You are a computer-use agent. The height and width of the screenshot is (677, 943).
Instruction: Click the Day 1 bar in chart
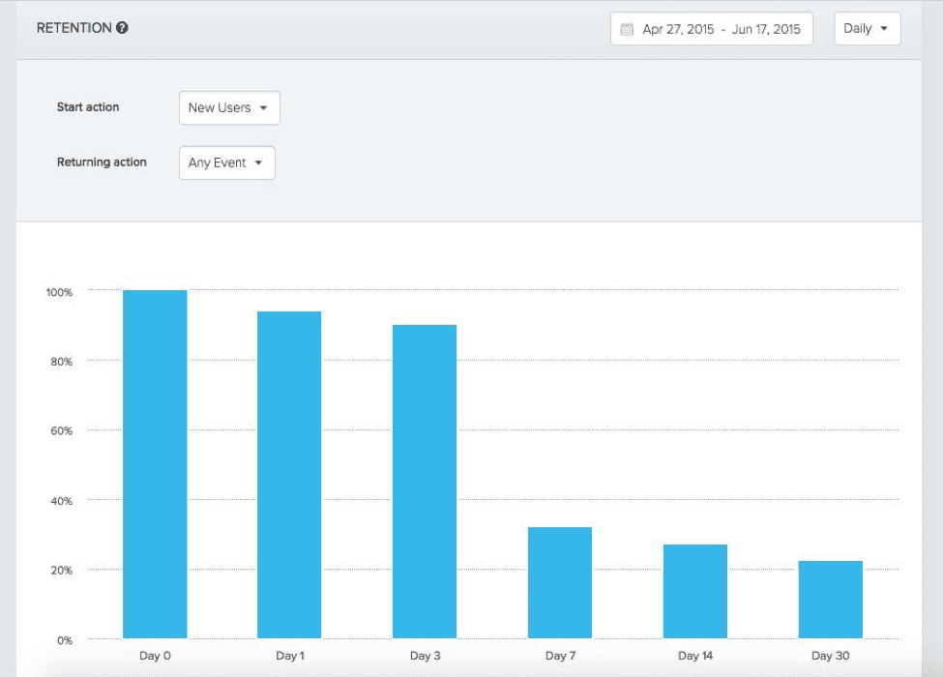289,475
